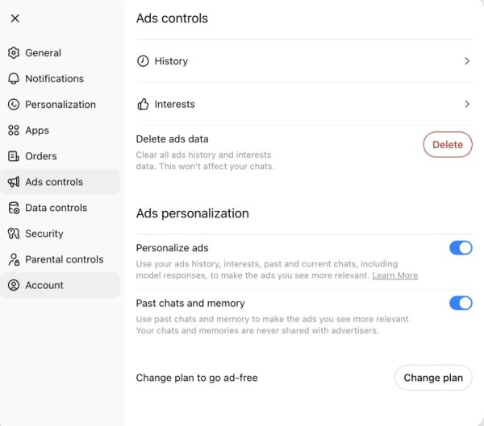Viewport: 484px width, 426px height.
Task: Disable the Personalize ads toggle
Action: coord(461,248)
